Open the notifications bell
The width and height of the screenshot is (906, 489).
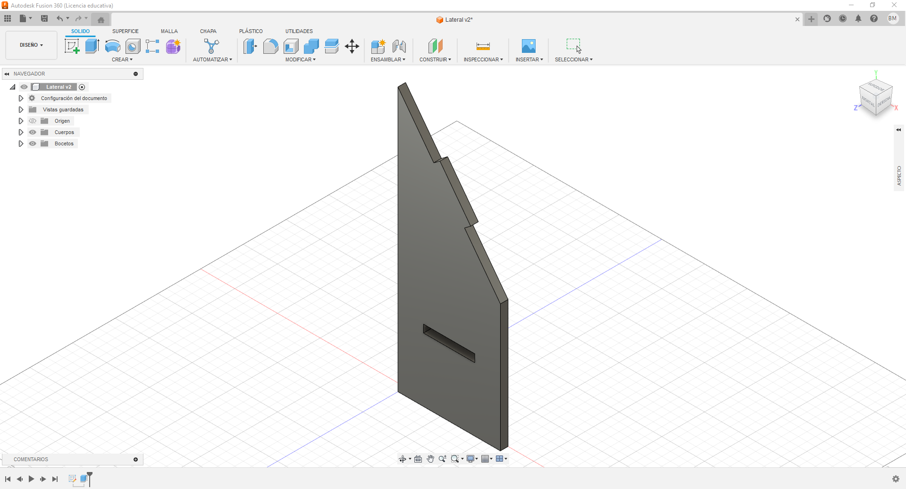858,19
